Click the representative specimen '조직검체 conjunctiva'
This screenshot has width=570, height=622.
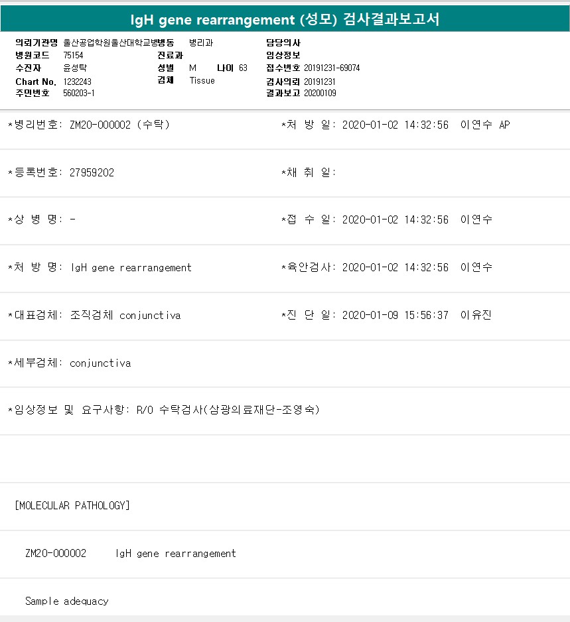pyautogui.click(x=125, y=316)
